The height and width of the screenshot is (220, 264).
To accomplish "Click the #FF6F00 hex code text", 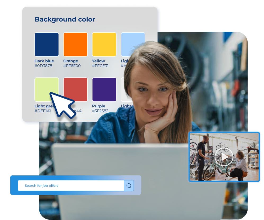I will 72,66.
